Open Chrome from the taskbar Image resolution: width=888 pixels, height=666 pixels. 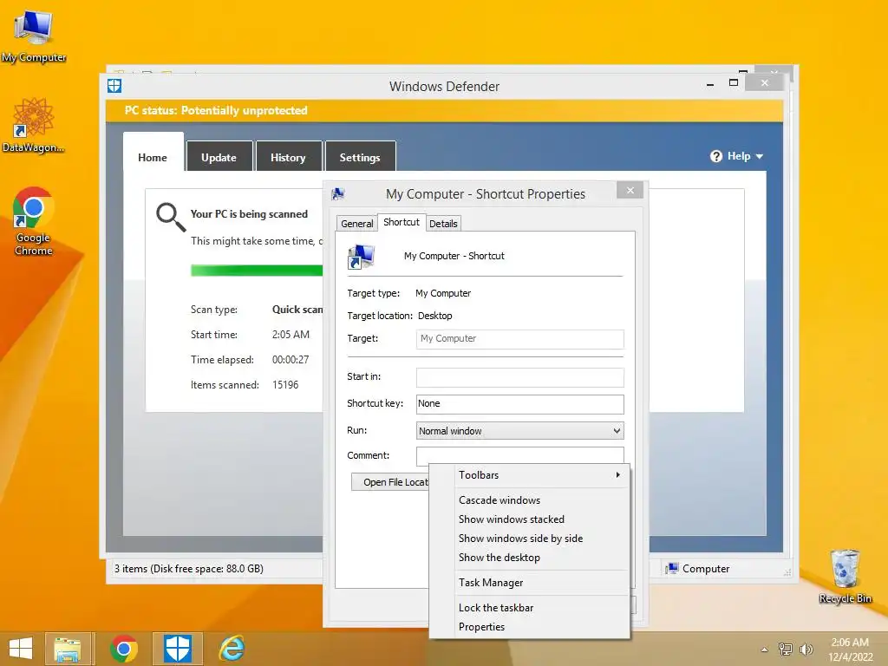tap(123, 649)
